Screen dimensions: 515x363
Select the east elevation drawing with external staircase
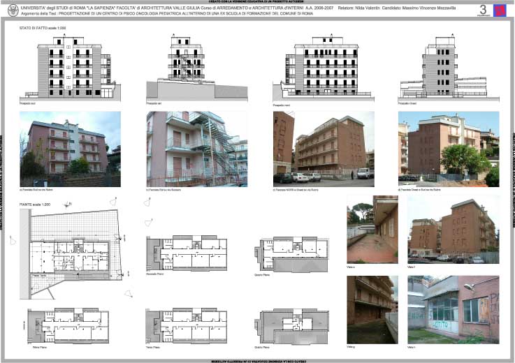click(197, 67)
